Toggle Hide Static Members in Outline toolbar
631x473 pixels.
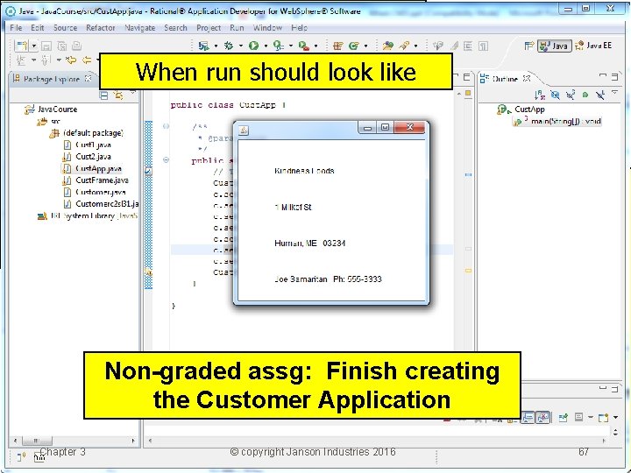click(571, 95)
